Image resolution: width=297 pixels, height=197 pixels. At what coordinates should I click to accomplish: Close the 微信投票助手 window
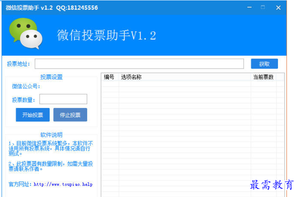(278, 8)
